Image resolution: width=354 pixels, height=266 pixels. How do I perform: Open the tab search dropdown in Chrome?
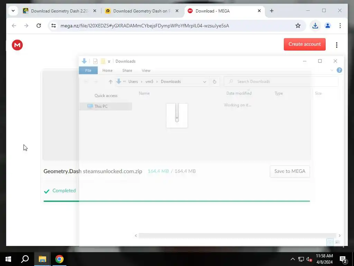point(13,11)
